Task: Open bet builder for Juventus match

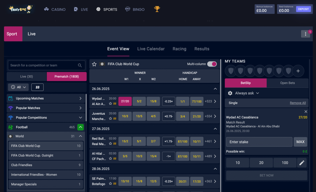Action: tap(115, 119)
